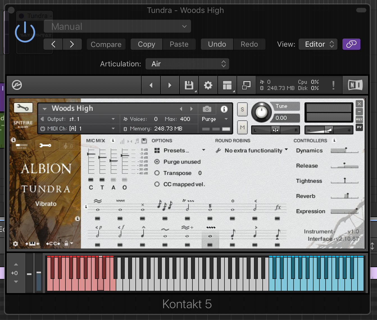Viewport: 377px width, 320px height.
Task: Switch to the overview panel tab icon
Action: tap(22, 146)
